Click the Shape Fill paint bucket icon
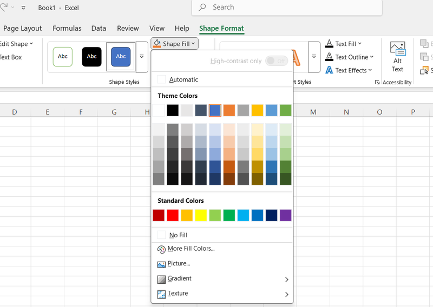 157,44
